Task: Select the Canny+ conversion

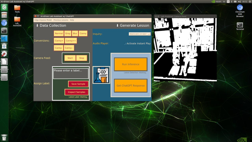Action: click(59, 41)
